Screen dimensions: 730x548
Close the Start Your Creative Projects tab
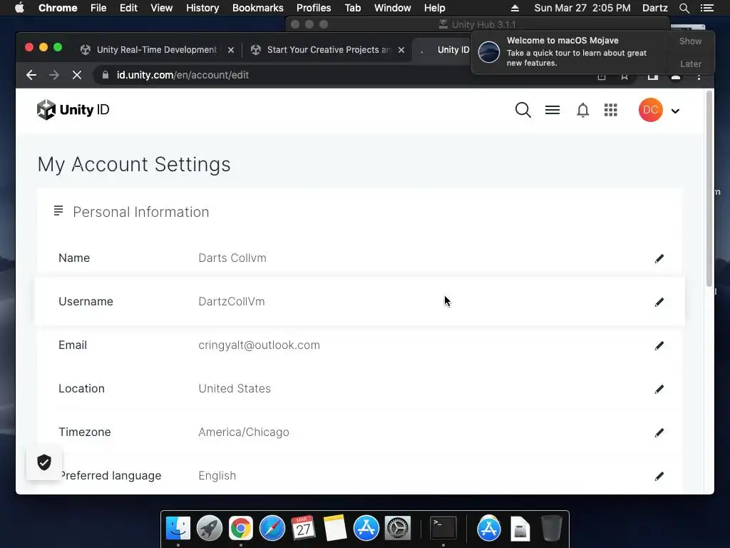click(401, 50)
